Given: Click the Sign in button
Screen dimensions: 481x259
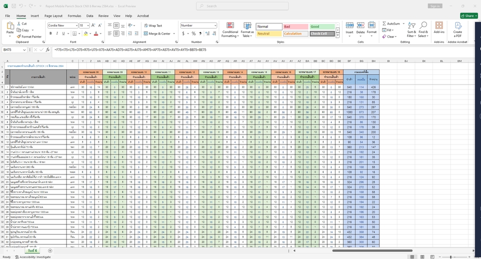Looking at the screenshot, I should (x=435, y=6).
